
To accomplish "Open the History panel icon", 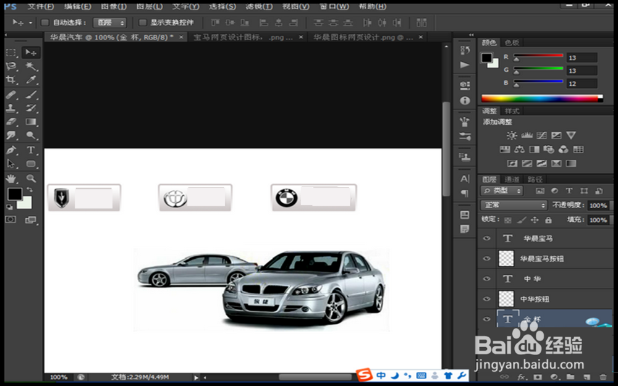I will click(x=465, y=50).
